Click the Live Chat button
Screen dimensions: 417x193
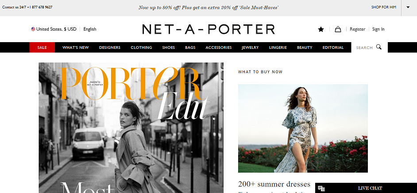click(366, 188)
